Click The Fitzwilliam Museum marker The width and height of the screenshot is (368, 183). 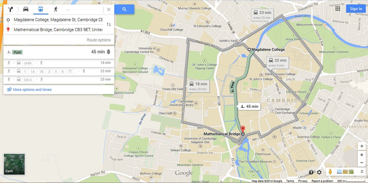point(274,162)
